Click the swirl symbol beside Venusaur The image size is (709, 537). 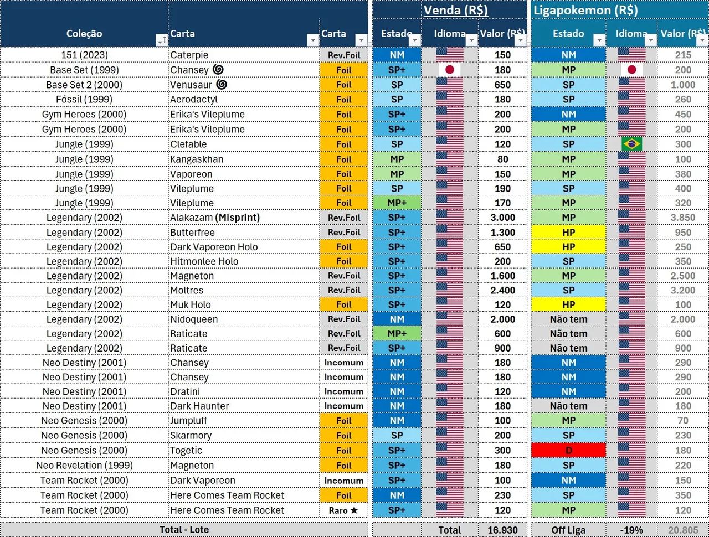point(222,85)
